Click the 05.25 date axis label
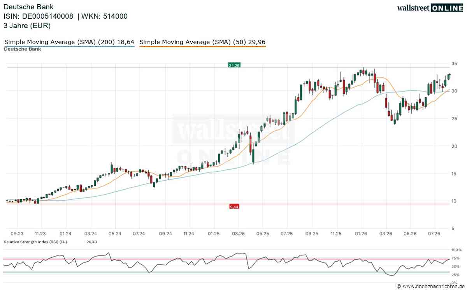This screenshot has height=292, width=467. (263, 234)
